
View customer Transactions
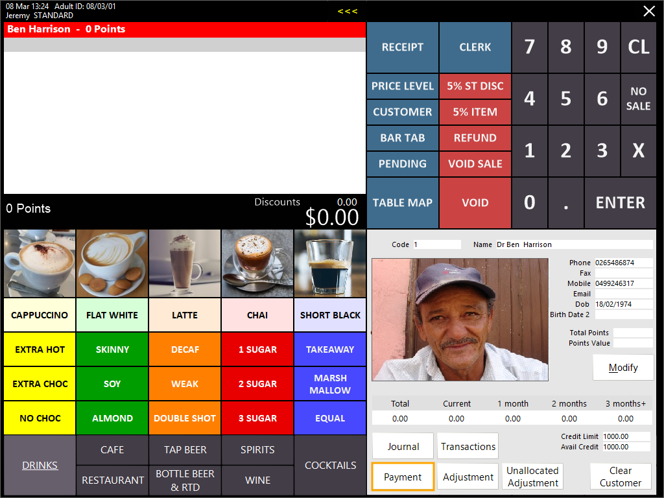point(468,446)
